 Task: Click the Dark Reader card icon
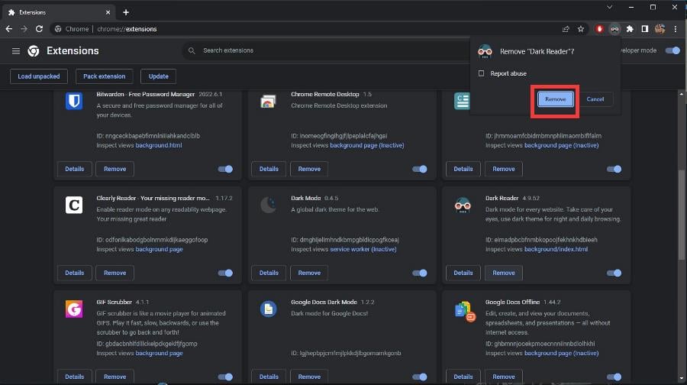click(x=463, y=205)
